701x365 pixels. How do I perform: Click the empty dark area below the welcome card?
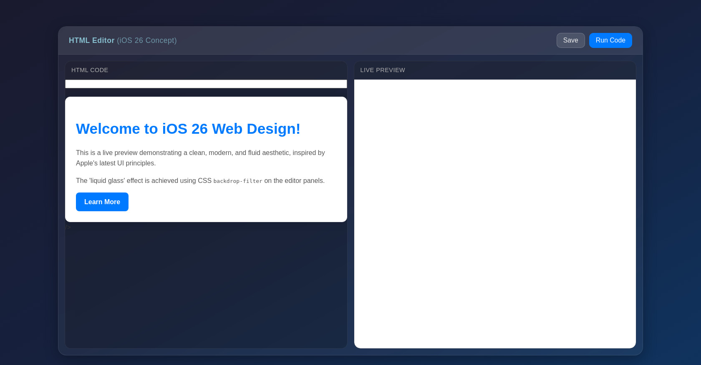(206, 287)
